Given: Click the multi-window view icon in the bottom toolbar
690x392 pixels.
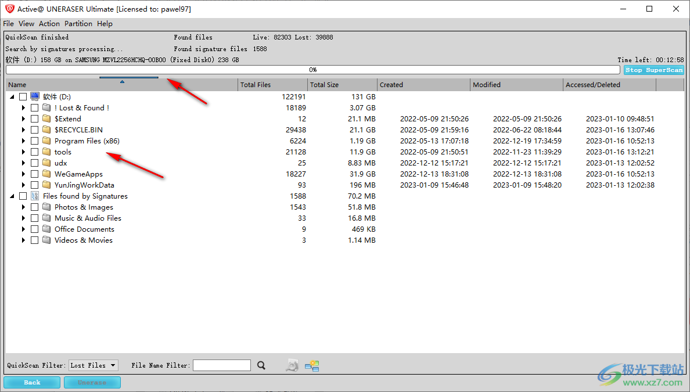Looking at the screenshot, I should (312, 366).
